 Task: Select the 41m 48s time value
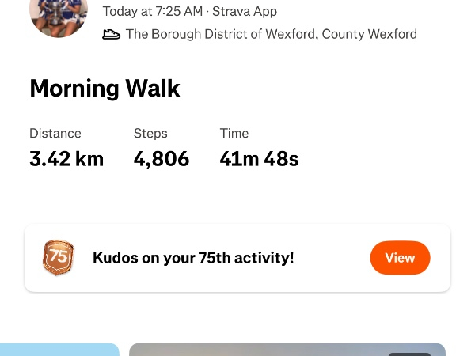click(x=259, y=159)
